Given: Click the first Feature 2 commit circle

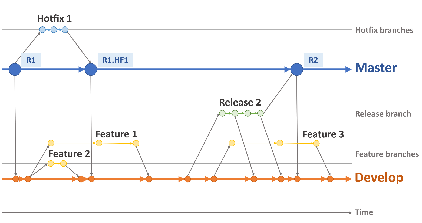Looking at the screenshot, I should pyautogui.click(x=51, y=163).
